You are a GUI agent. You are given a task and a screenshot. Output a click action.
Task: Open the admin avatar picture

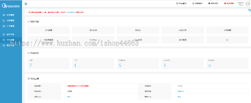click(x=248, y=4)
